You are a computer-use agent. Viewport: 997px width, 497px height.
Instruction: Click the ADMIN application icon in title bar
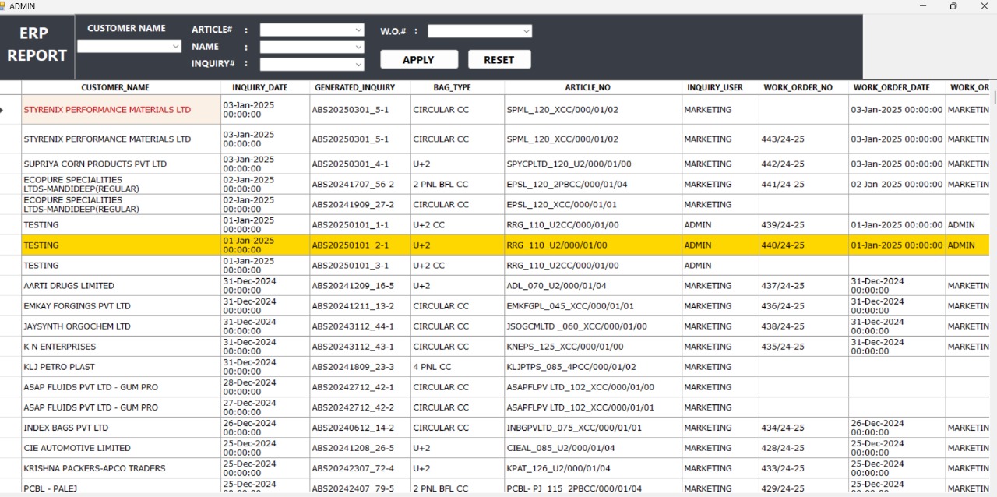pos(4,5)
